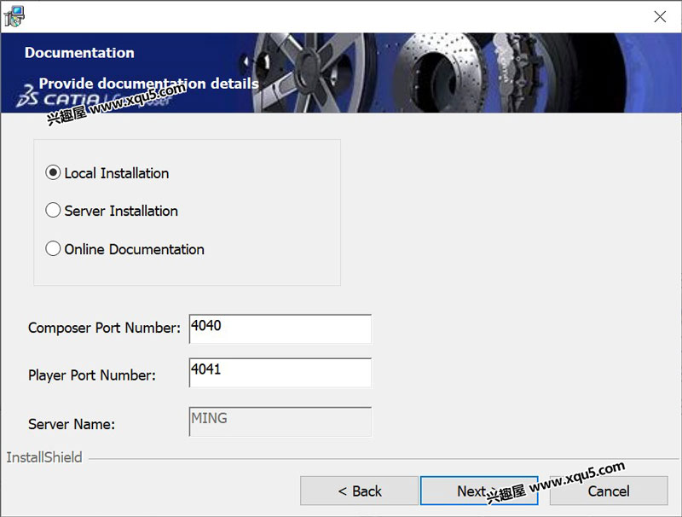Click the InstallShield text
The width and height of the screenshot is (682, 517).
[x=44, y=457]
